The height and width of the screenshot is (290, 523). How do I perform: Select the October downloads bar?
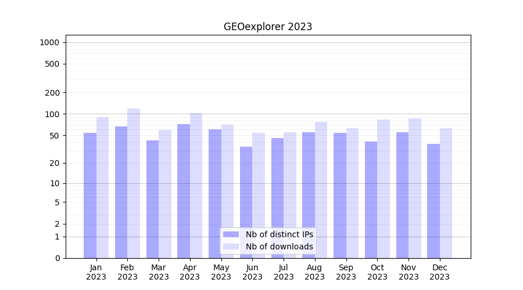(384, 188)
